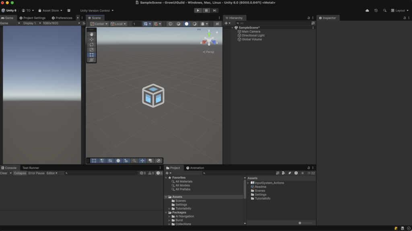Image resolution: width=412 pixels, height=231 pixels.
Task: Select Main Camera in the Hierarchy
Action: (251, 32)
